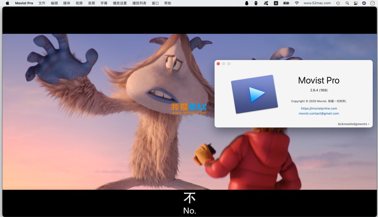
Task: Open the 视频 menu
Action: 79,3
